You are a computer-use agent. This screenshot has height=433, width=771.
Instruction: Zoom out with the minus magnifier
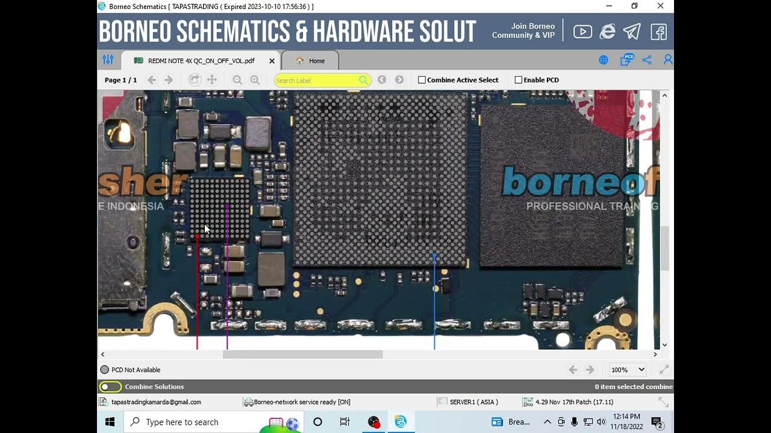point(237,80)
